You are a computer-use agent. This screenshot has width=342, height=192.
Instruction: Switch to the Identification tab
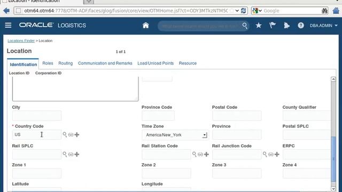pos(23,65)
